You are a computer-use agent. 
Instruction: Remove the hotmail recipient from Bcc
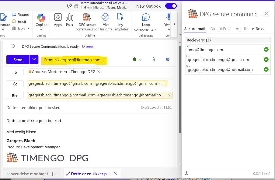point(169,95)
